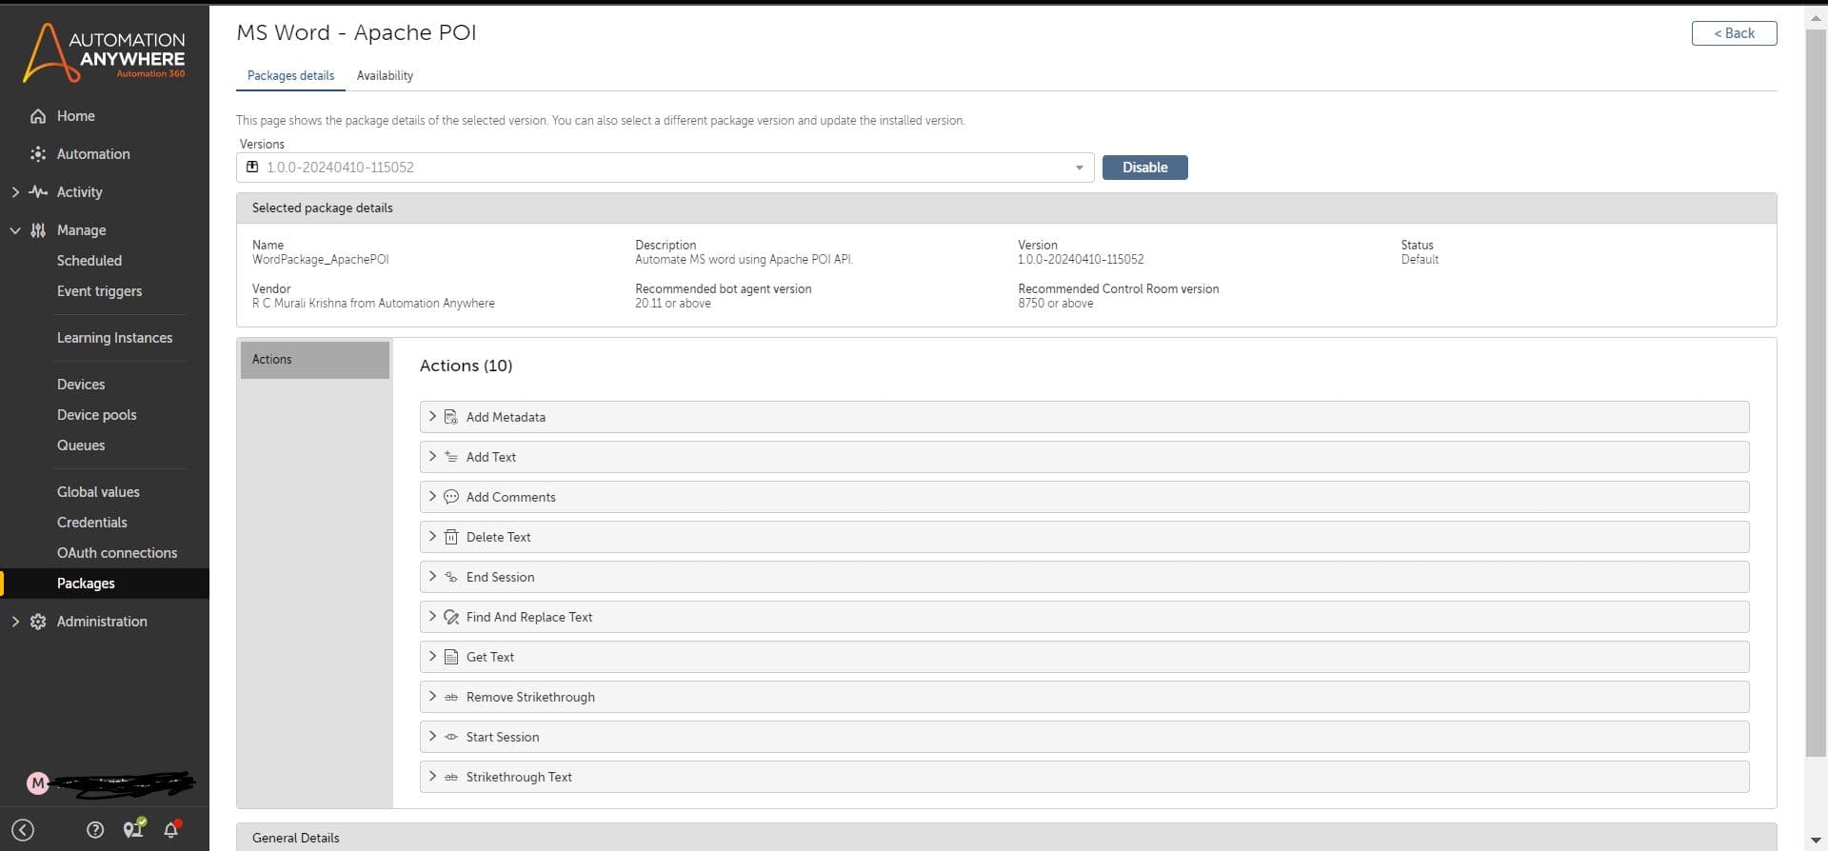Open help via question mark icon
Image resolution: width=1828 pixels, height=851 pixels.
click(x=95, y=830)
